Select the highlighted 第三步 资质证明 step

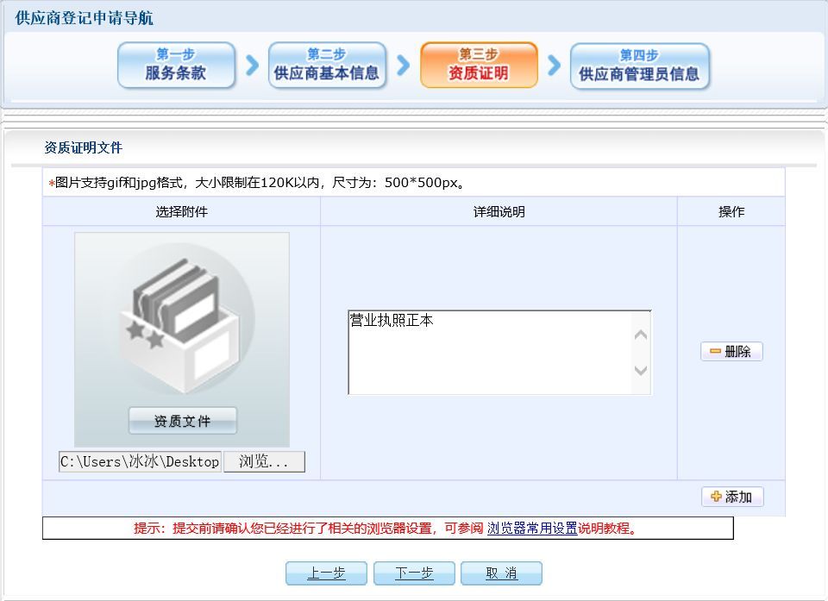click(479, 66)
